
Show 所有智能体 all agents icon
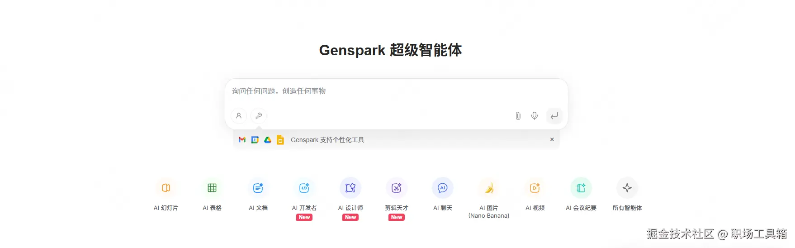tap(627, 188)
